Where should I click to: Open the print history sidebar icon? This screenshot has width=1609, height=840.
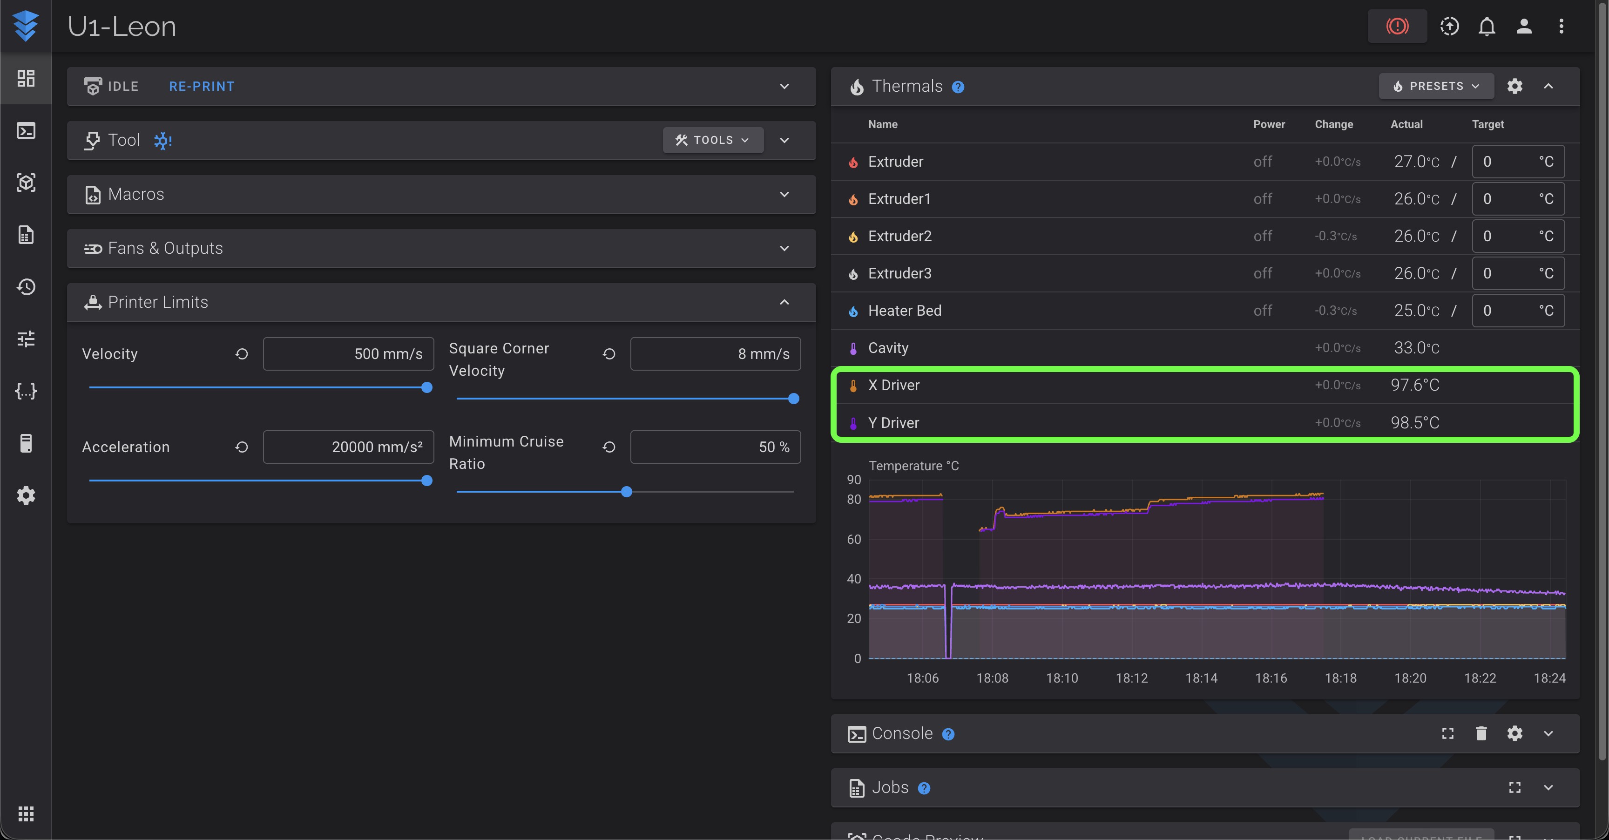click(x=26, y=287)
